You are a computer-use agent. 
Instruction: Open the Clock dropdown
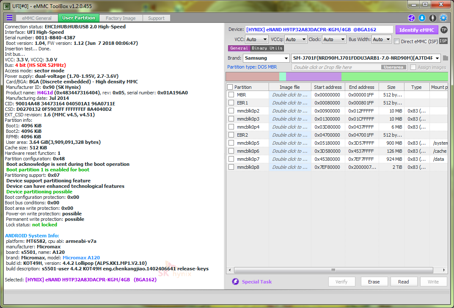click(x=334, y=39)
